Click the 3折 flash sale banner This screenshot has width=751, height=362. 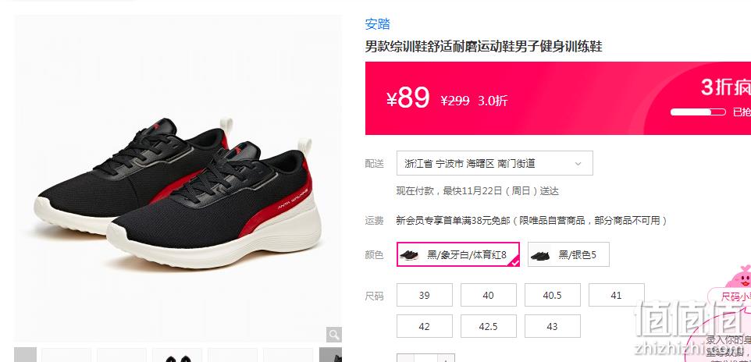click(558, 98)
